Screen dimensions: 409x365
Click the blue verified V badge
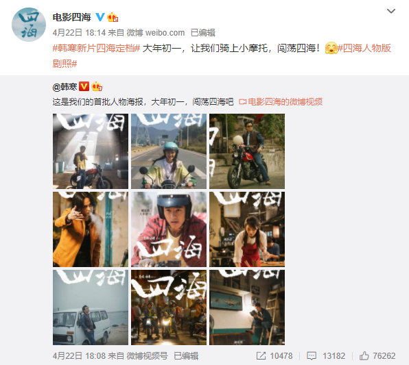[x=100, y=17]
